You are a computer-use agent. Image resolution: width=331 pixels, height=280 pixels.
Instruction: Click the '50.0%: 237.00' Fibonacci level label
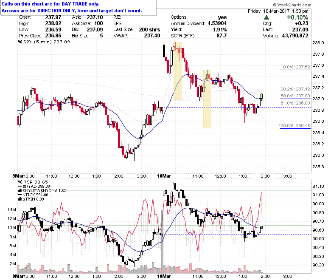tap(295, 96)
